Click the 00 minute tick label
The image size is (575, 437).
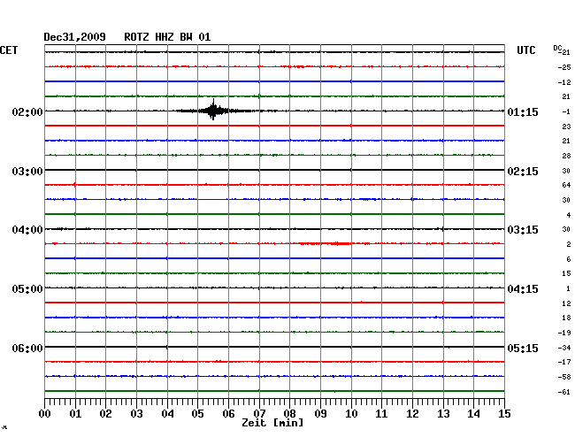(44, 414)
